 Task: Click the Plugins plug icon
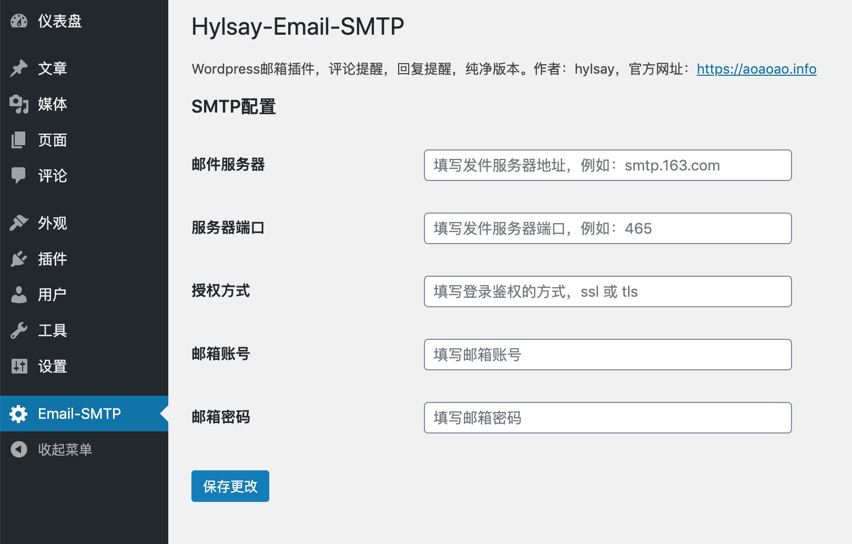click(19, 259)
